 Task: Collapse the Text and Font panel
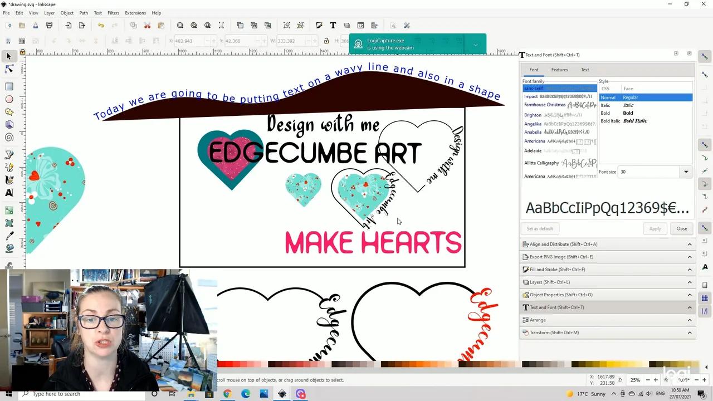tap(690, 307)
